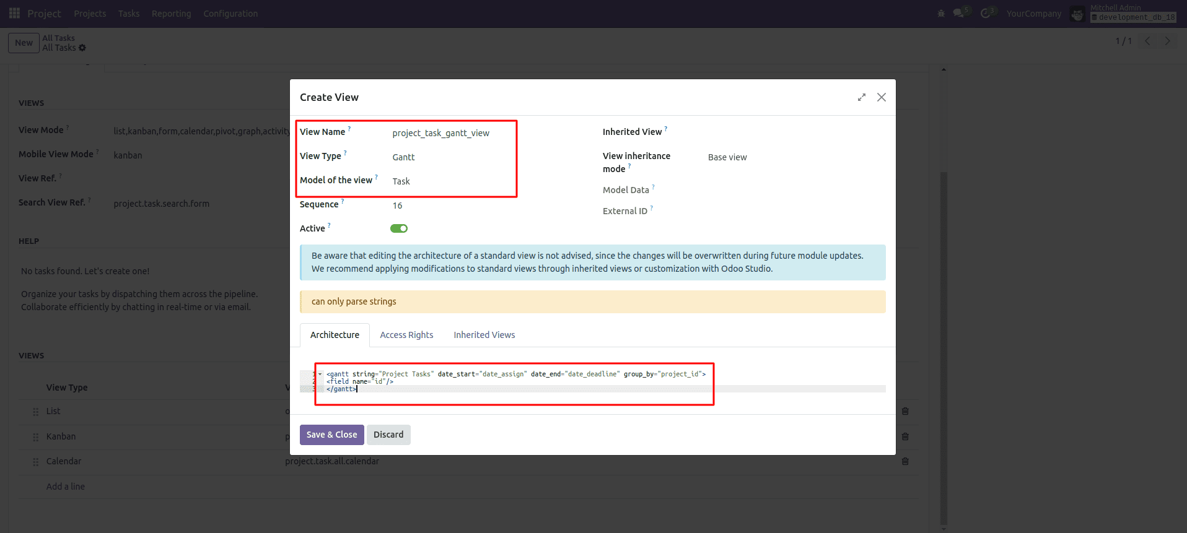The width and height of the screenshot is (1187, 533).
Task: Open the Inherited View selection field
Action: point(796,132)
